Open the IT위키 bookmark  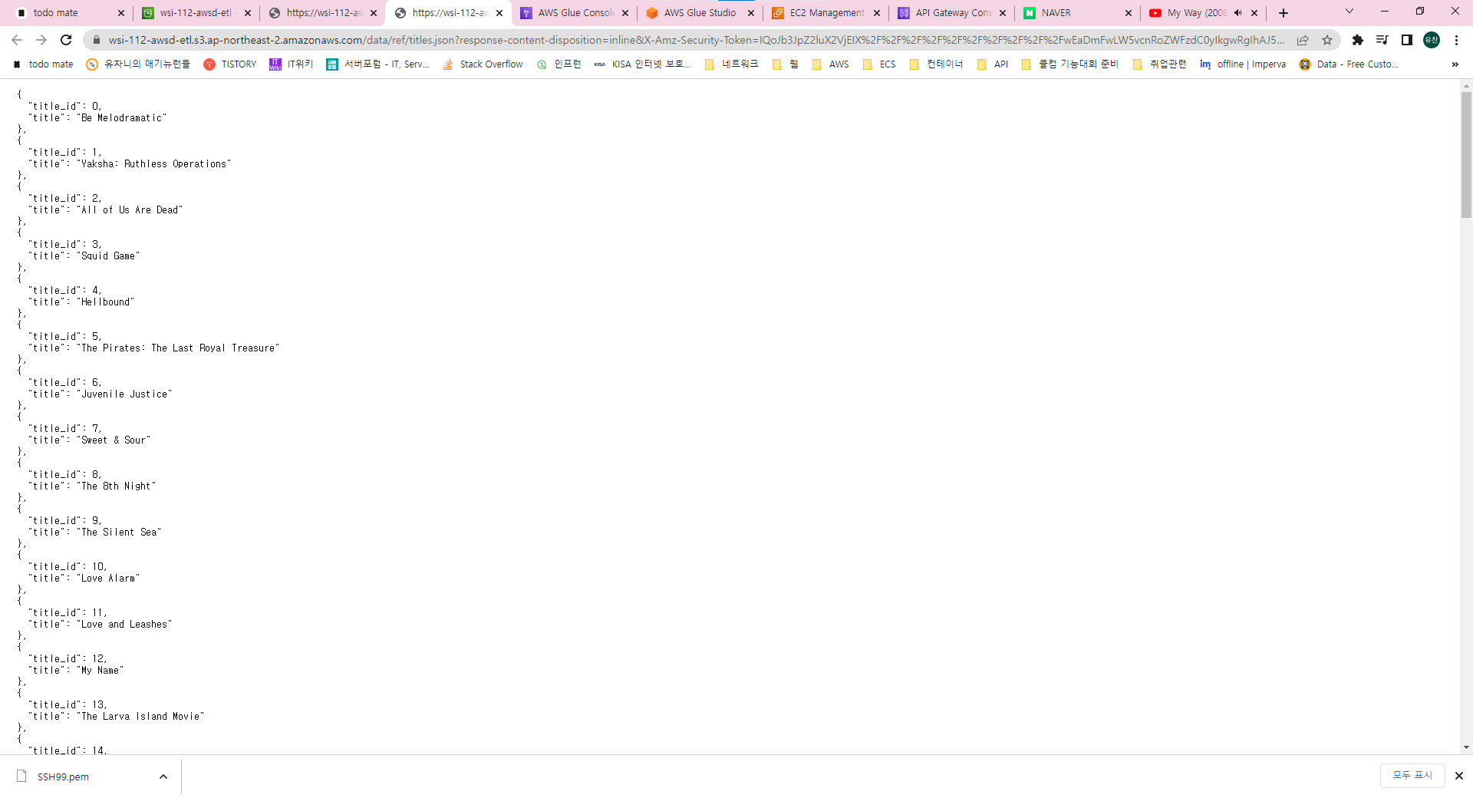[x=292, y=64]
